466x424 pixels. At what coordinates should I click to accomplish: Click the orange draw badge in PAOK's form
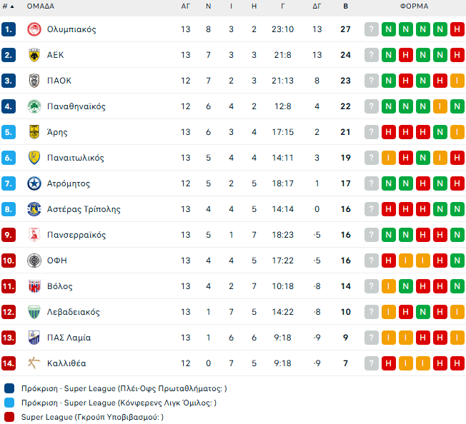457,81
